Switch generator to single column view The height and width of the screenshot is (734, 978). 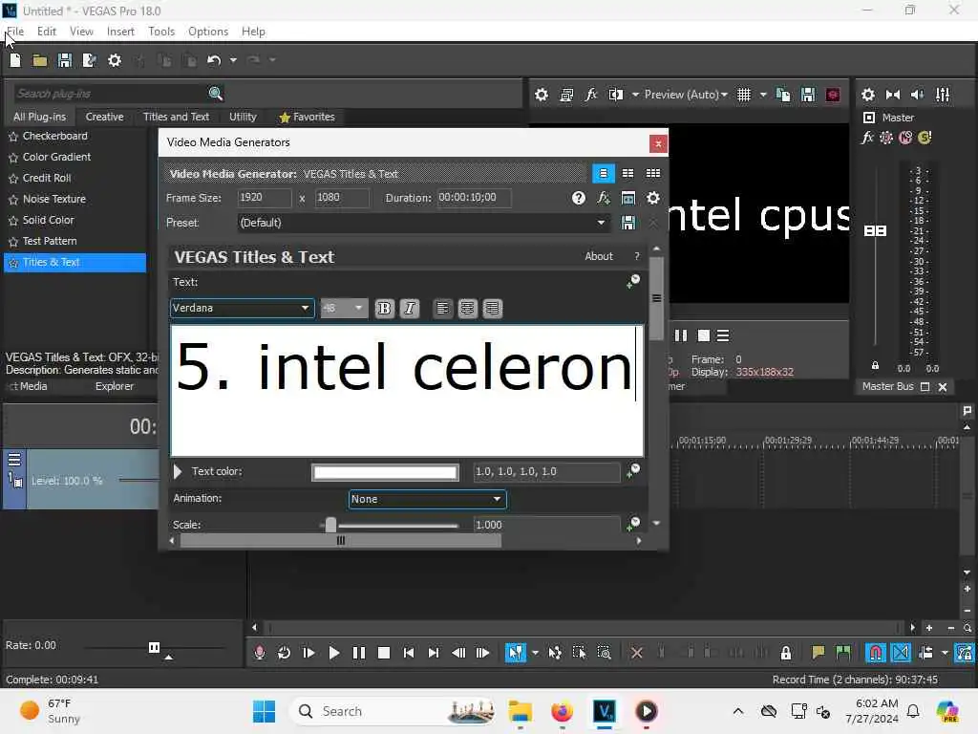click(604, 174)
